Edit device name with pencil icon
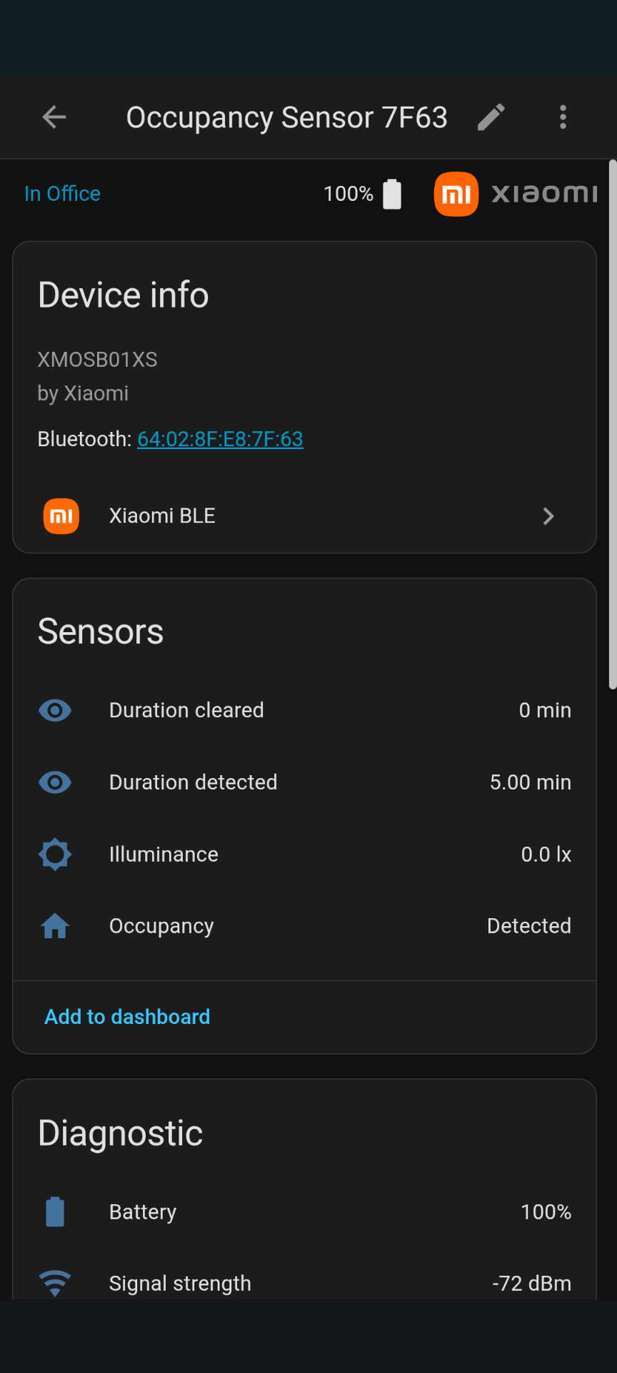Viewport: 617px width, 1373px height. 491,117
